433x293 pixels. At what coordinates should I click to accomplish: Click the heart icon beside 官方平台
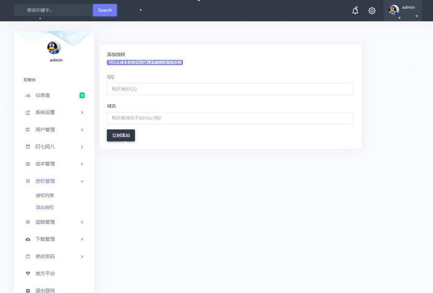tap(28, 274)
